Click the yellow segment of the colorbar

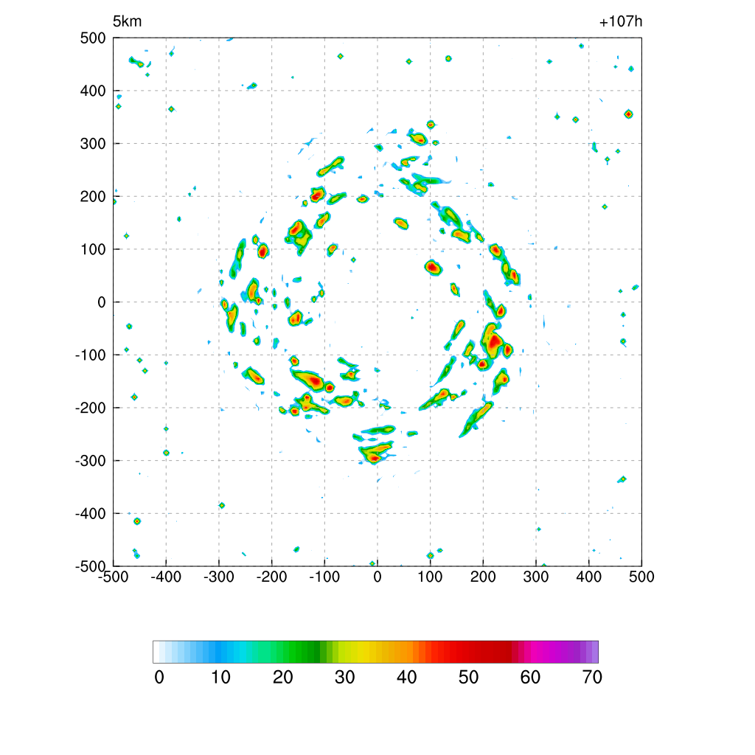pos(362,652)
